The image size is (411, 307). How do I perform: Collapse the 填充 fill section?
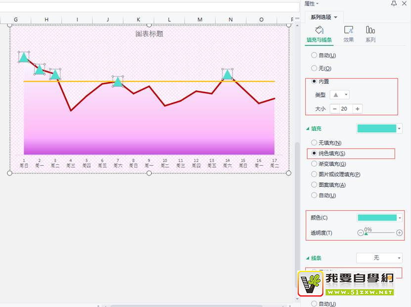(308, 129)
